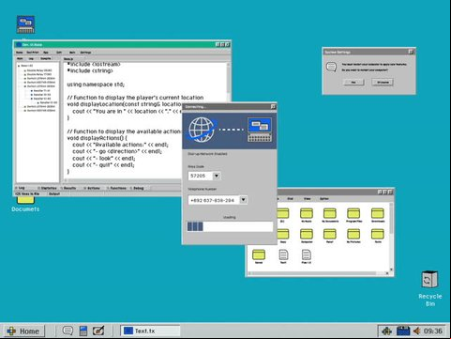Open the pen and notepad taskbar icon

tap(98, 331)
